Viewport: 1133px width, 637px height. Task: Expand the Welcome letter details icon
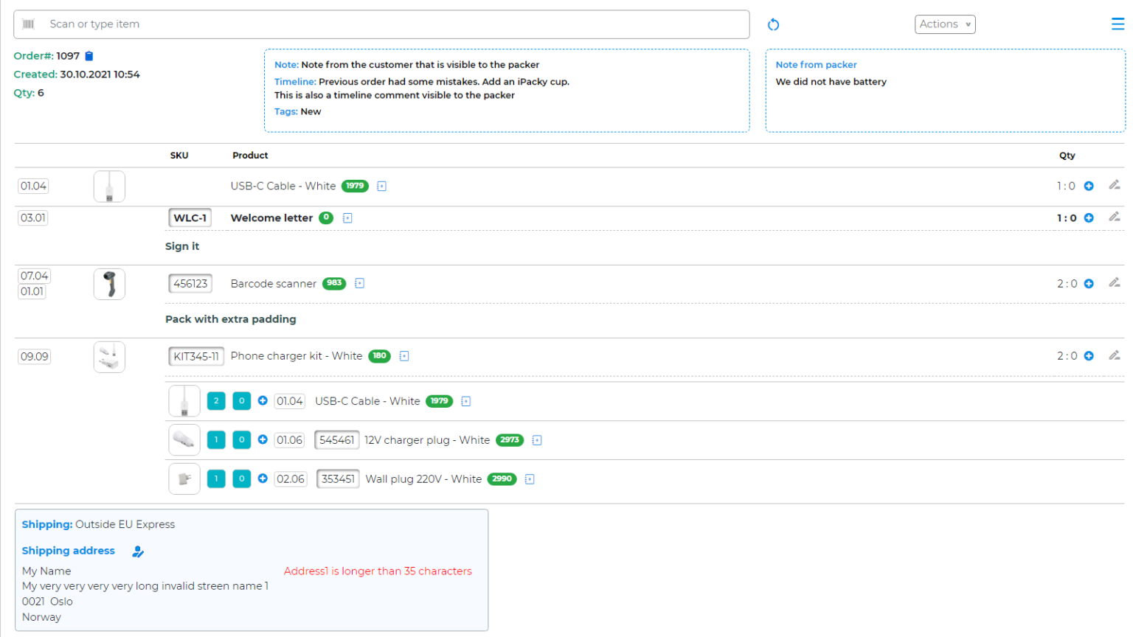[x=347, y=218]
